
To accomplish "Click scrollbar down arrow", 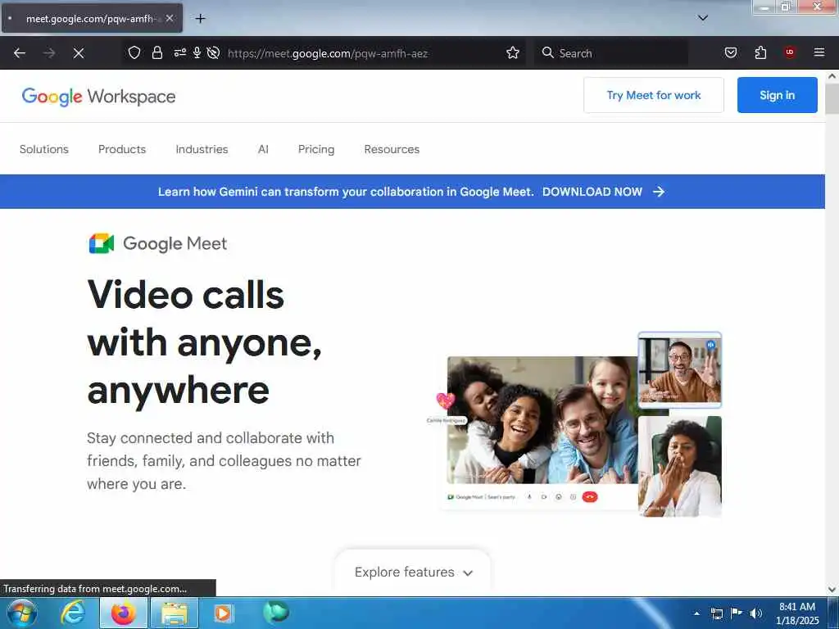I will (832, 590).
